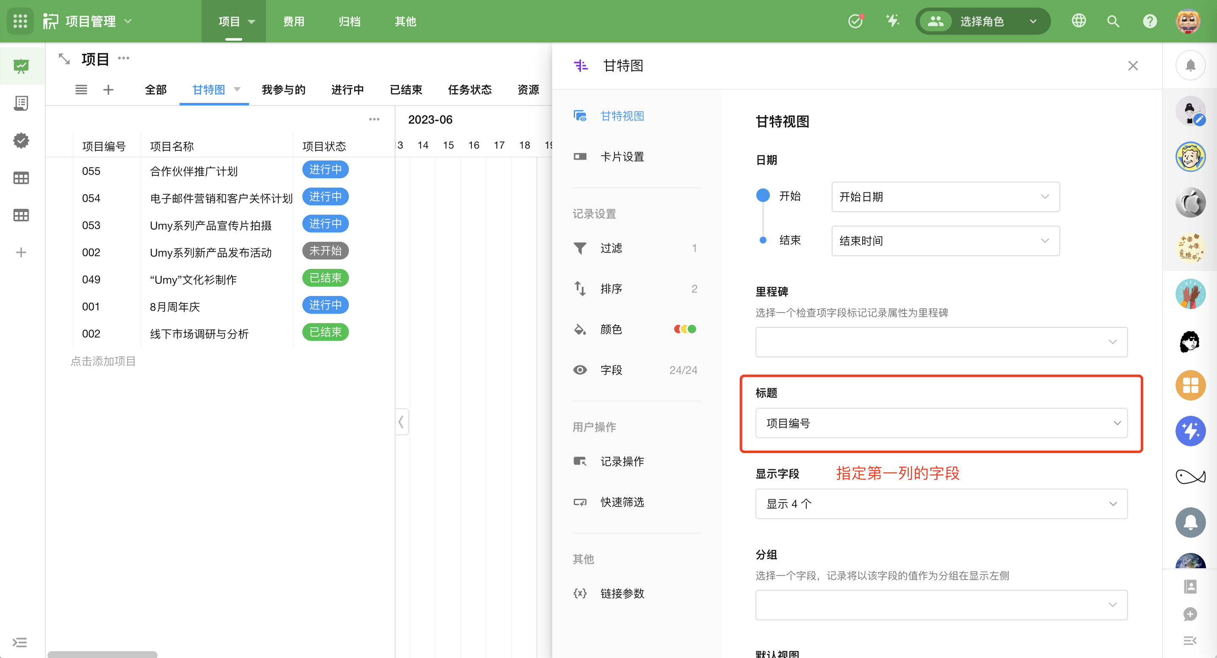Select the 全部 view tab
1217x658 pixels.
[x=155, y=90]
